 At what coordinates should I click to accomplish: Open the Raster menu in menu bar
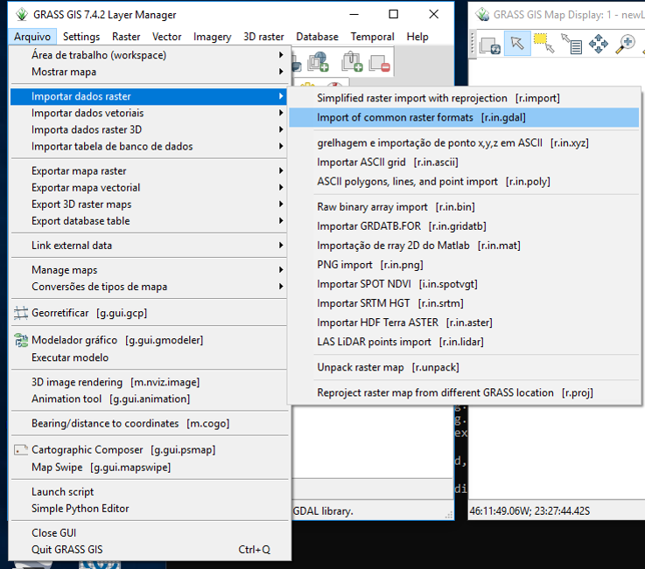126,37
